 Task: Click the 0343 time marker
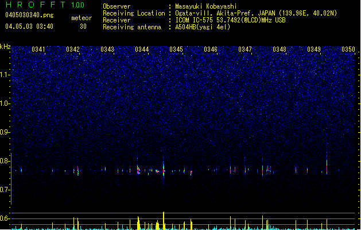107,49
